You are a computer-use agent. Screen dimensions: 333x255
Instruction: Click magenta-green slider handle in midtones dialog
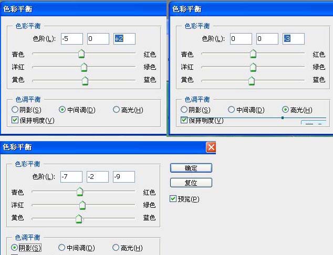(84, 67)
